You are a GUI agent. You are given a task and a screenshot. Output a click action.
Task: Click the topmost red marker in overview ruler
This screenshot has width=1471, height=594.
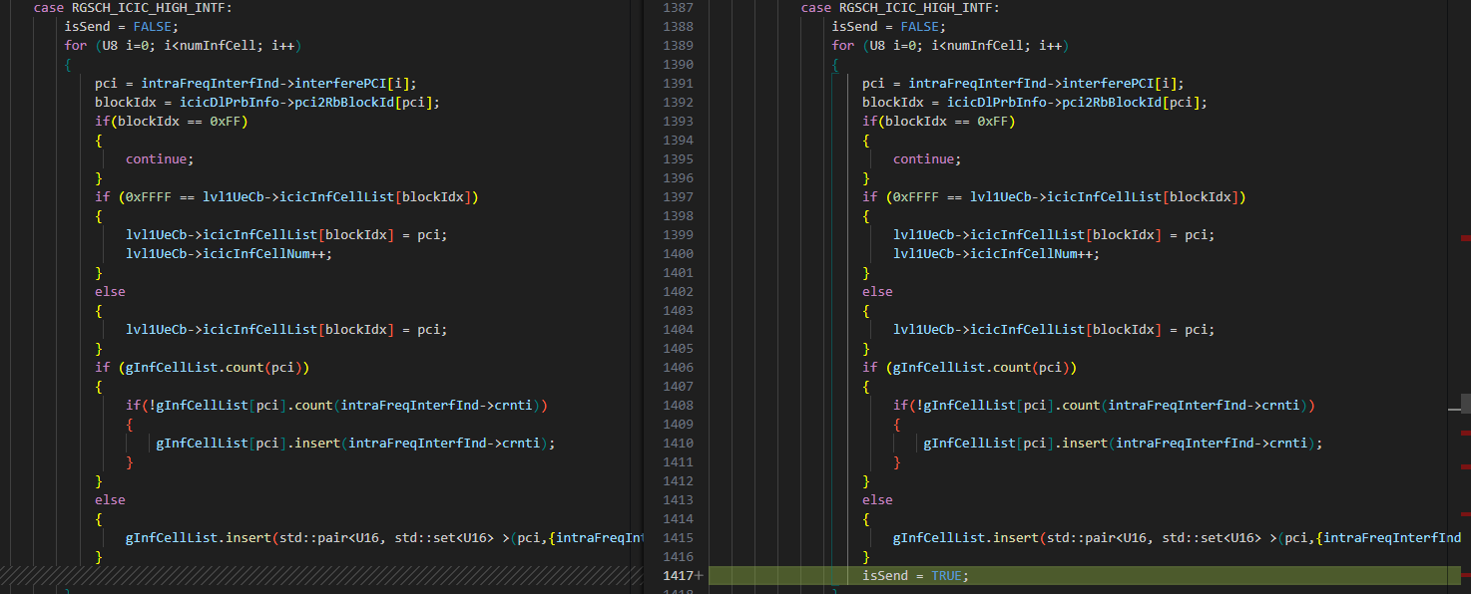[1465, 238]
